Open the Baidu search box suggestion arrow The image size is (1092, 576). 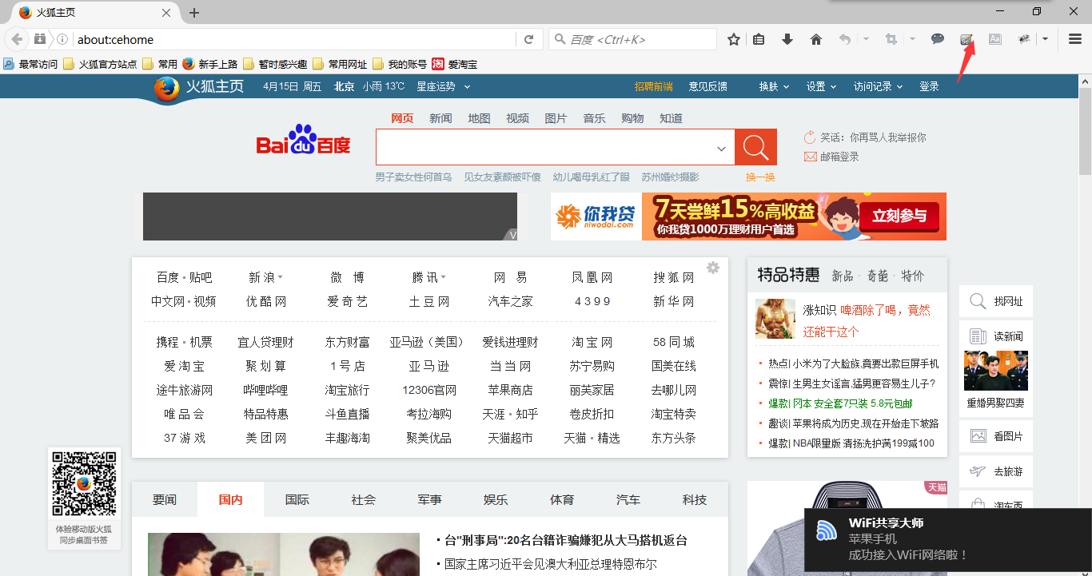click(721, 149)
